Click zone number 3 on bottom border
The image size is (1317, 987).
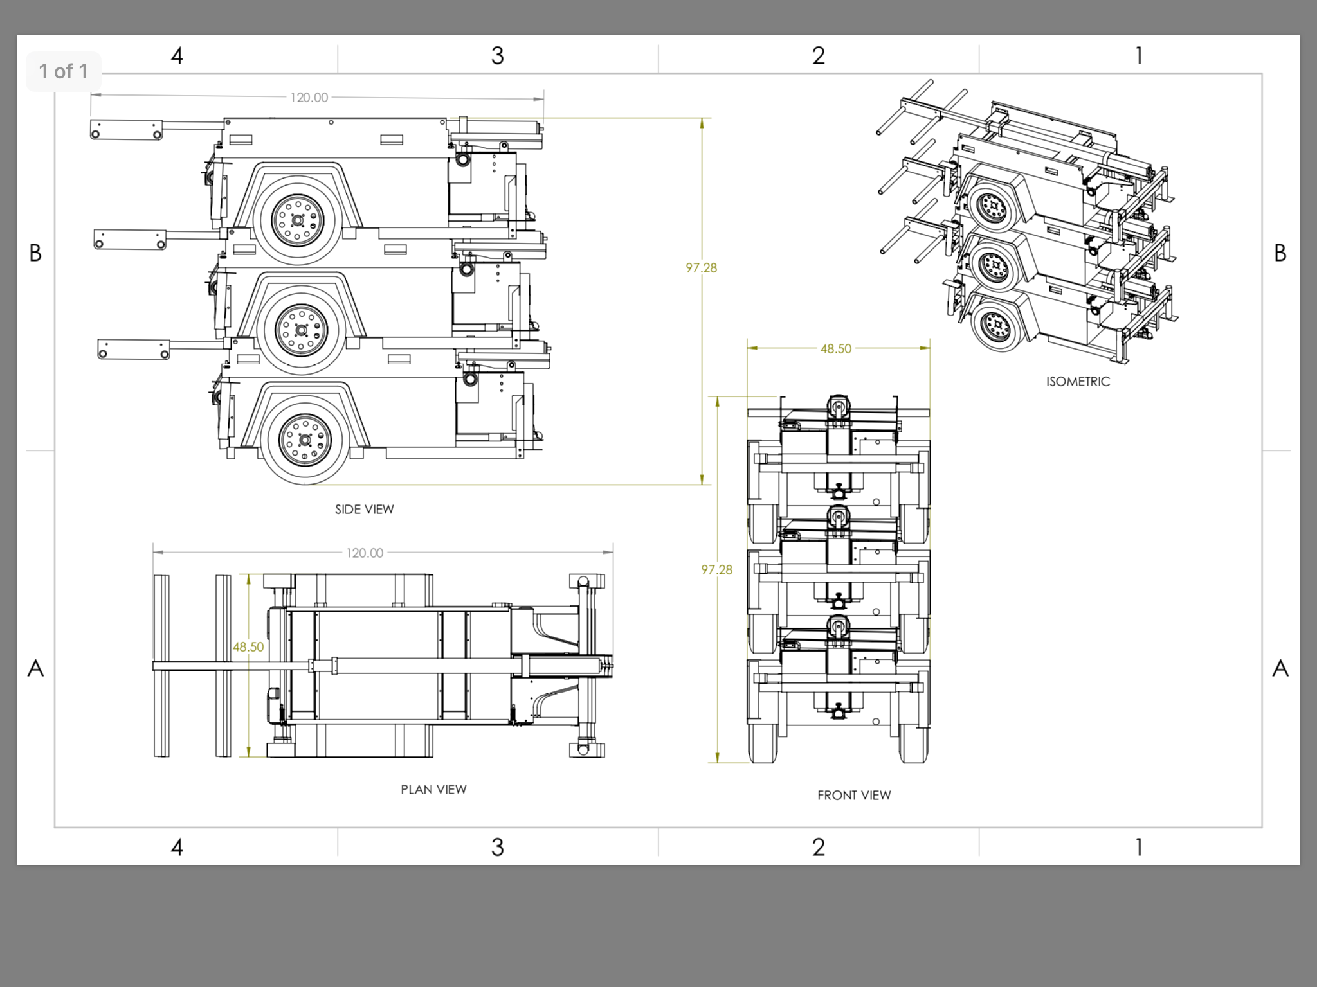pos(497,848)
